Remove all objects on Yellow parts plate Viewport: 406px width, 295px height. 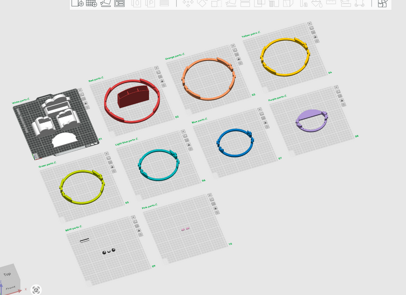[309, 24]
